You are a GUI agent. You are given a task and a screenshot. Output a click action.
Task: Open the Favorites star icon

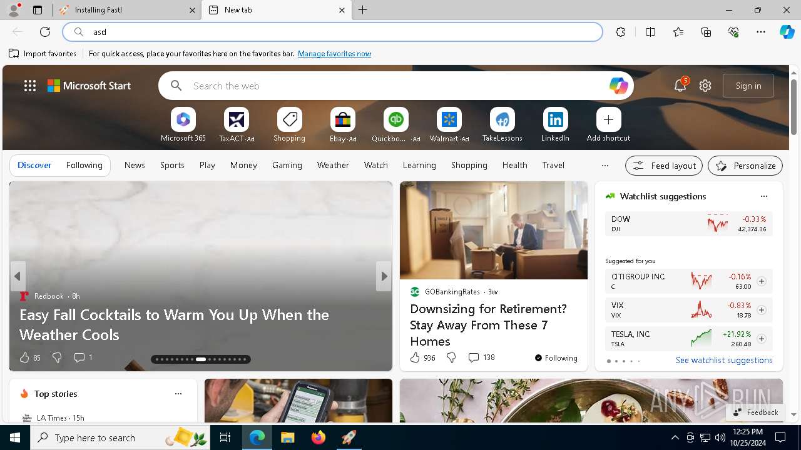tap(678, 32)
